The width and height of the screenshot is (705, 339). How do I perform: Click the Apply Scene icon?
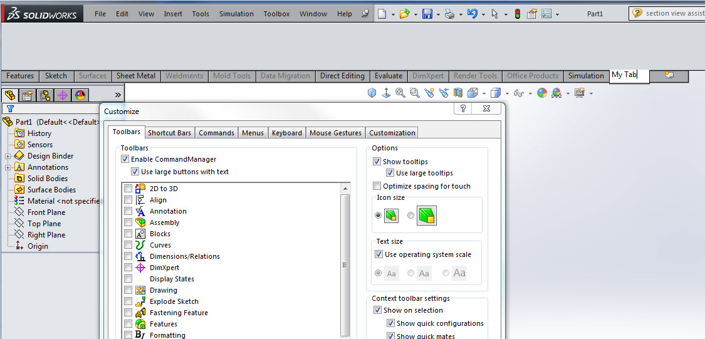(556, 93)
